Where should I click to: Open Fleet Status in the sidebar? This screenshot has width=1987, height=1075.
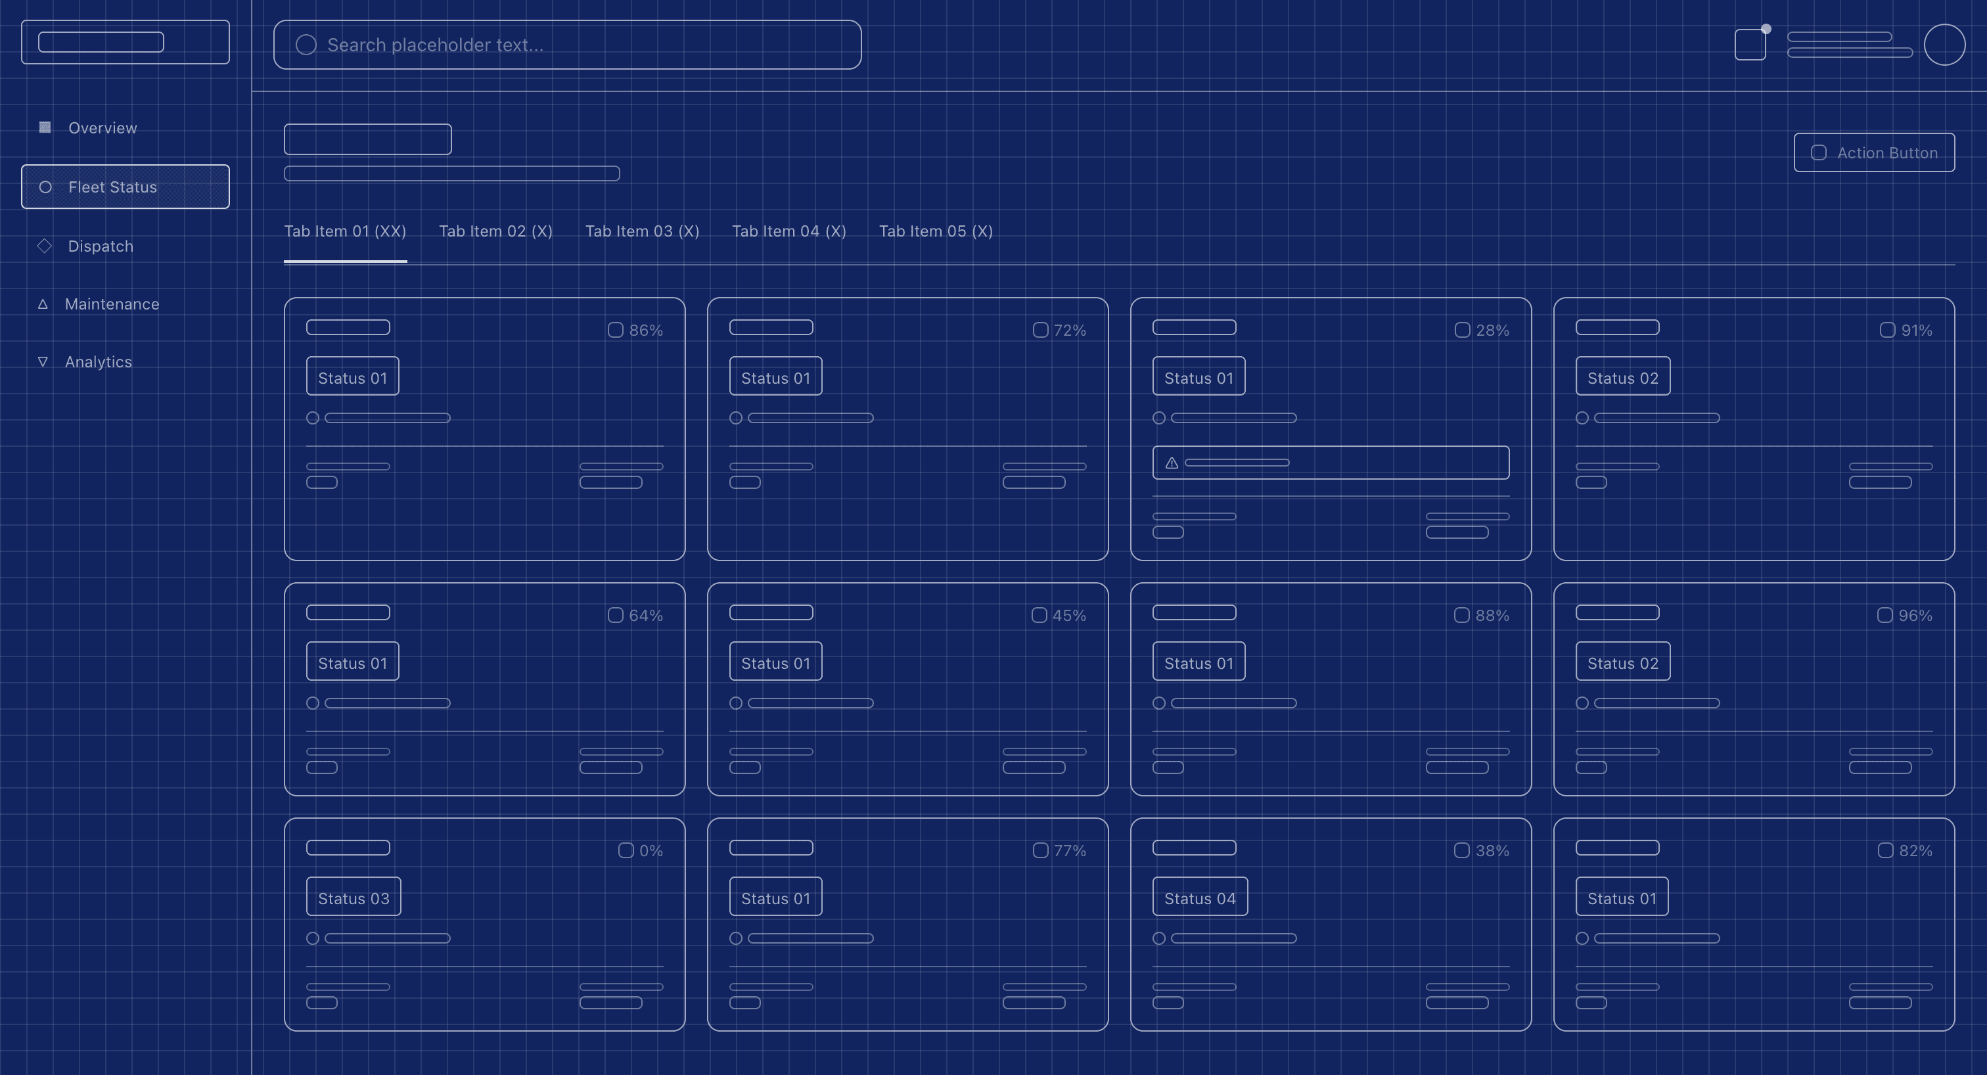pos(125,187)
